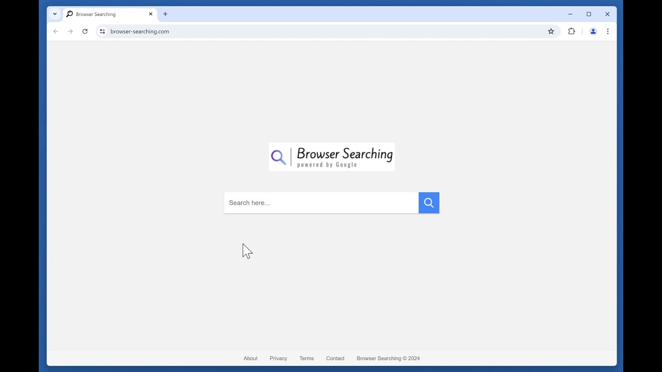
Task: View site information icon in address bar
Action: [102, 32]
